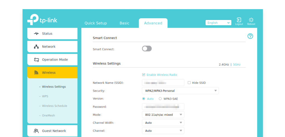The height and width of the screenshot is (137, 285).
Task: Click the Network Name (SSID) field
Action: coord(163,83)
